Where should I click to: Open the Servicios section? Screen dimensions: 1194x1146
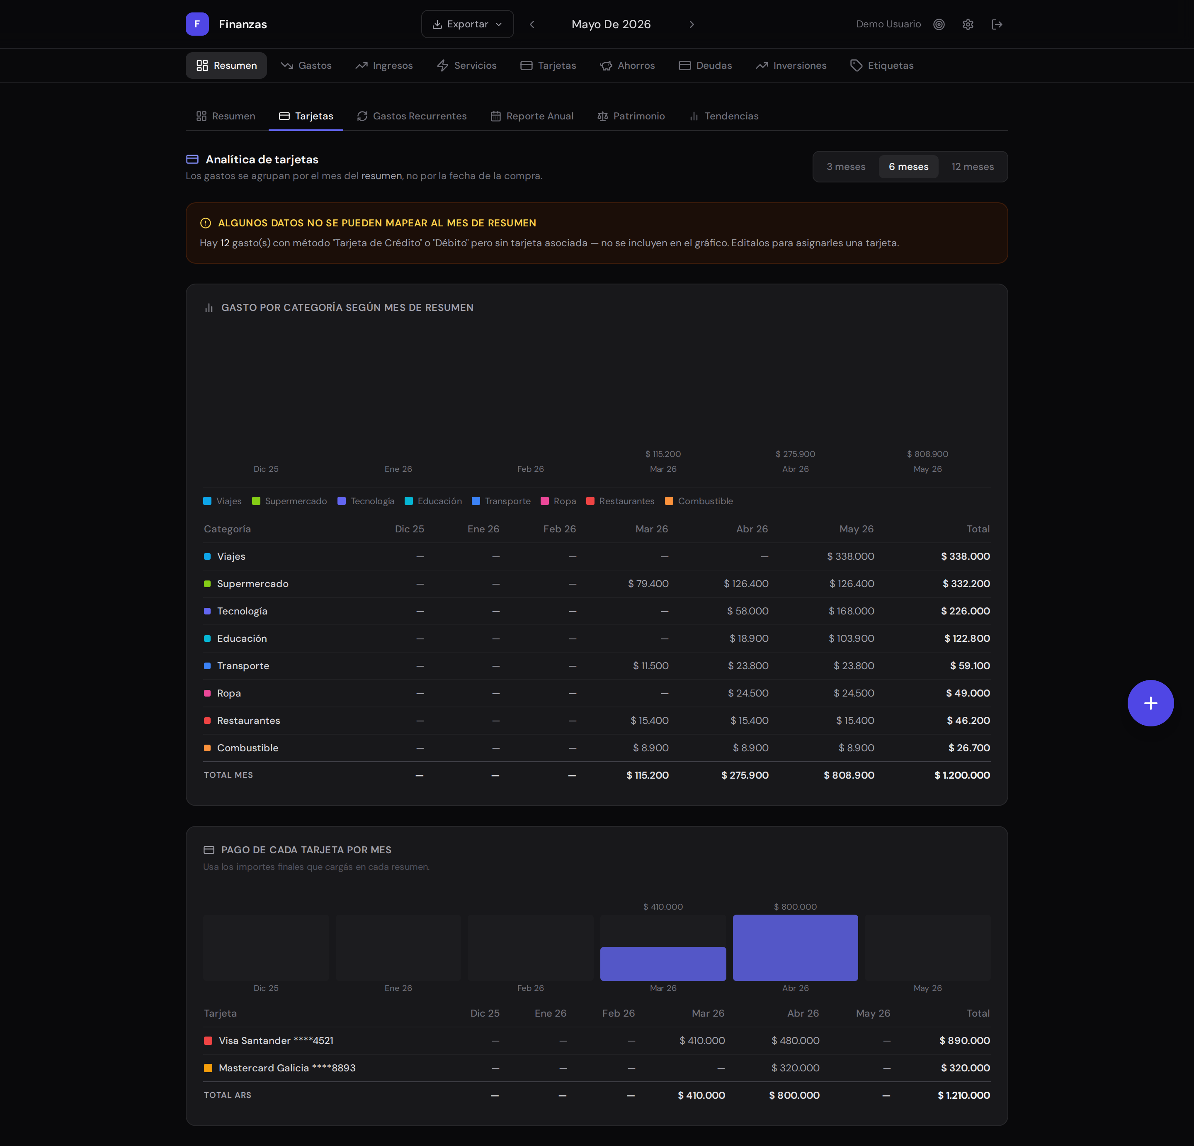(x=467, y=66)
